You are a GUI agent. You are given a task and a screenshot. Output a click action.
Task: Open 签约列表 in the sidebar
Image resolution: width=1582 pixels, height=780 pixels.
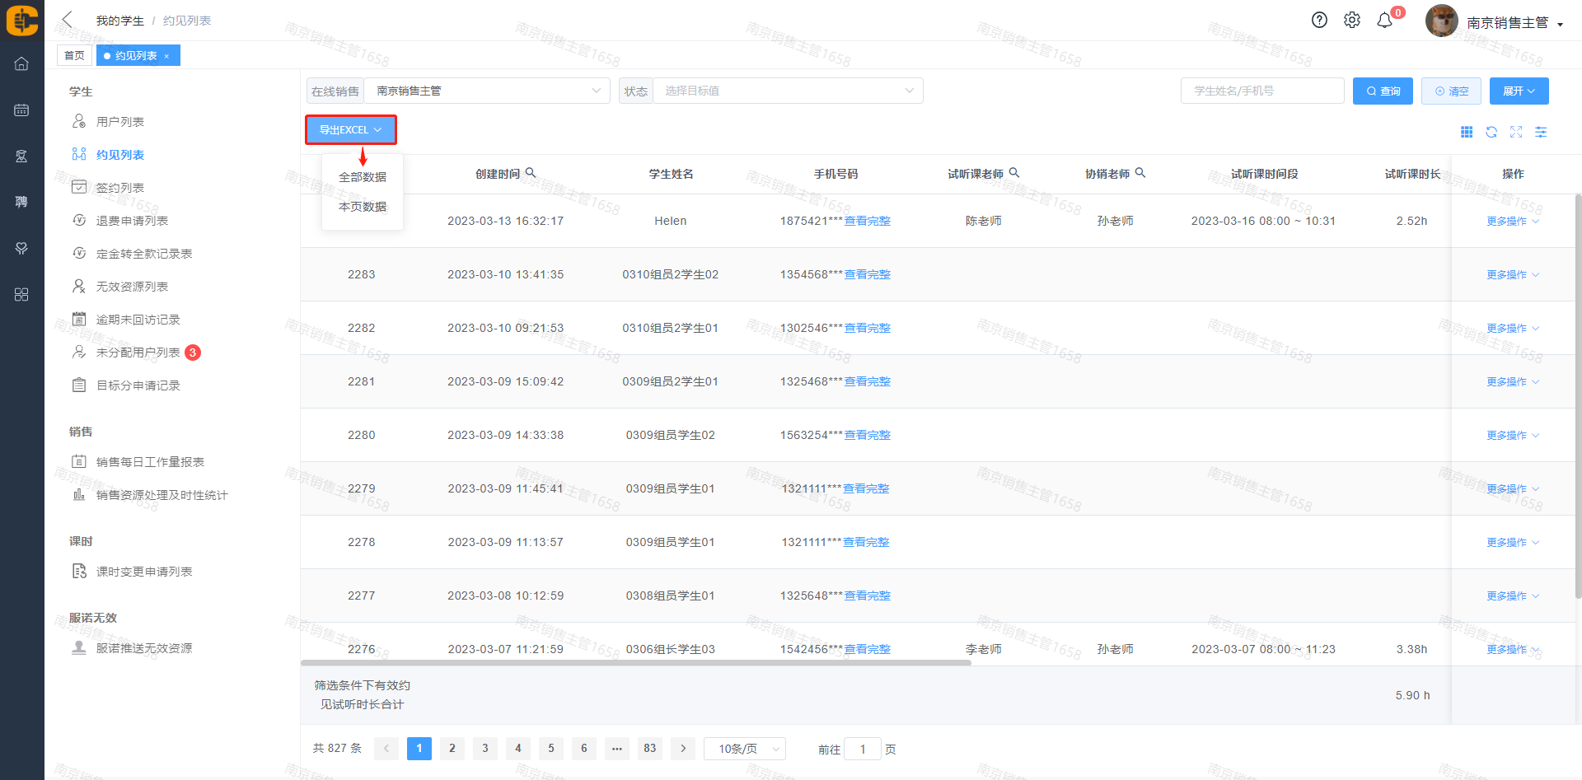[120, 188]
